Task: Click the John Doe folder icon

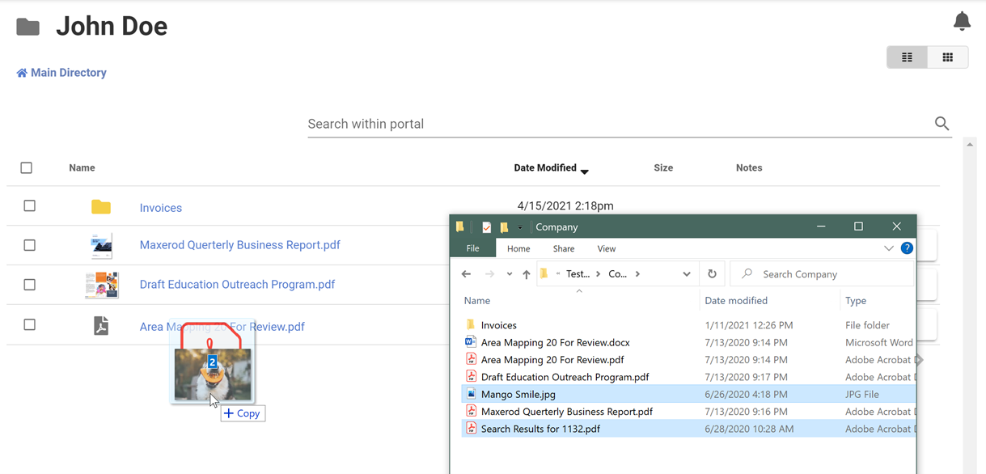Action: coord(28,27)
